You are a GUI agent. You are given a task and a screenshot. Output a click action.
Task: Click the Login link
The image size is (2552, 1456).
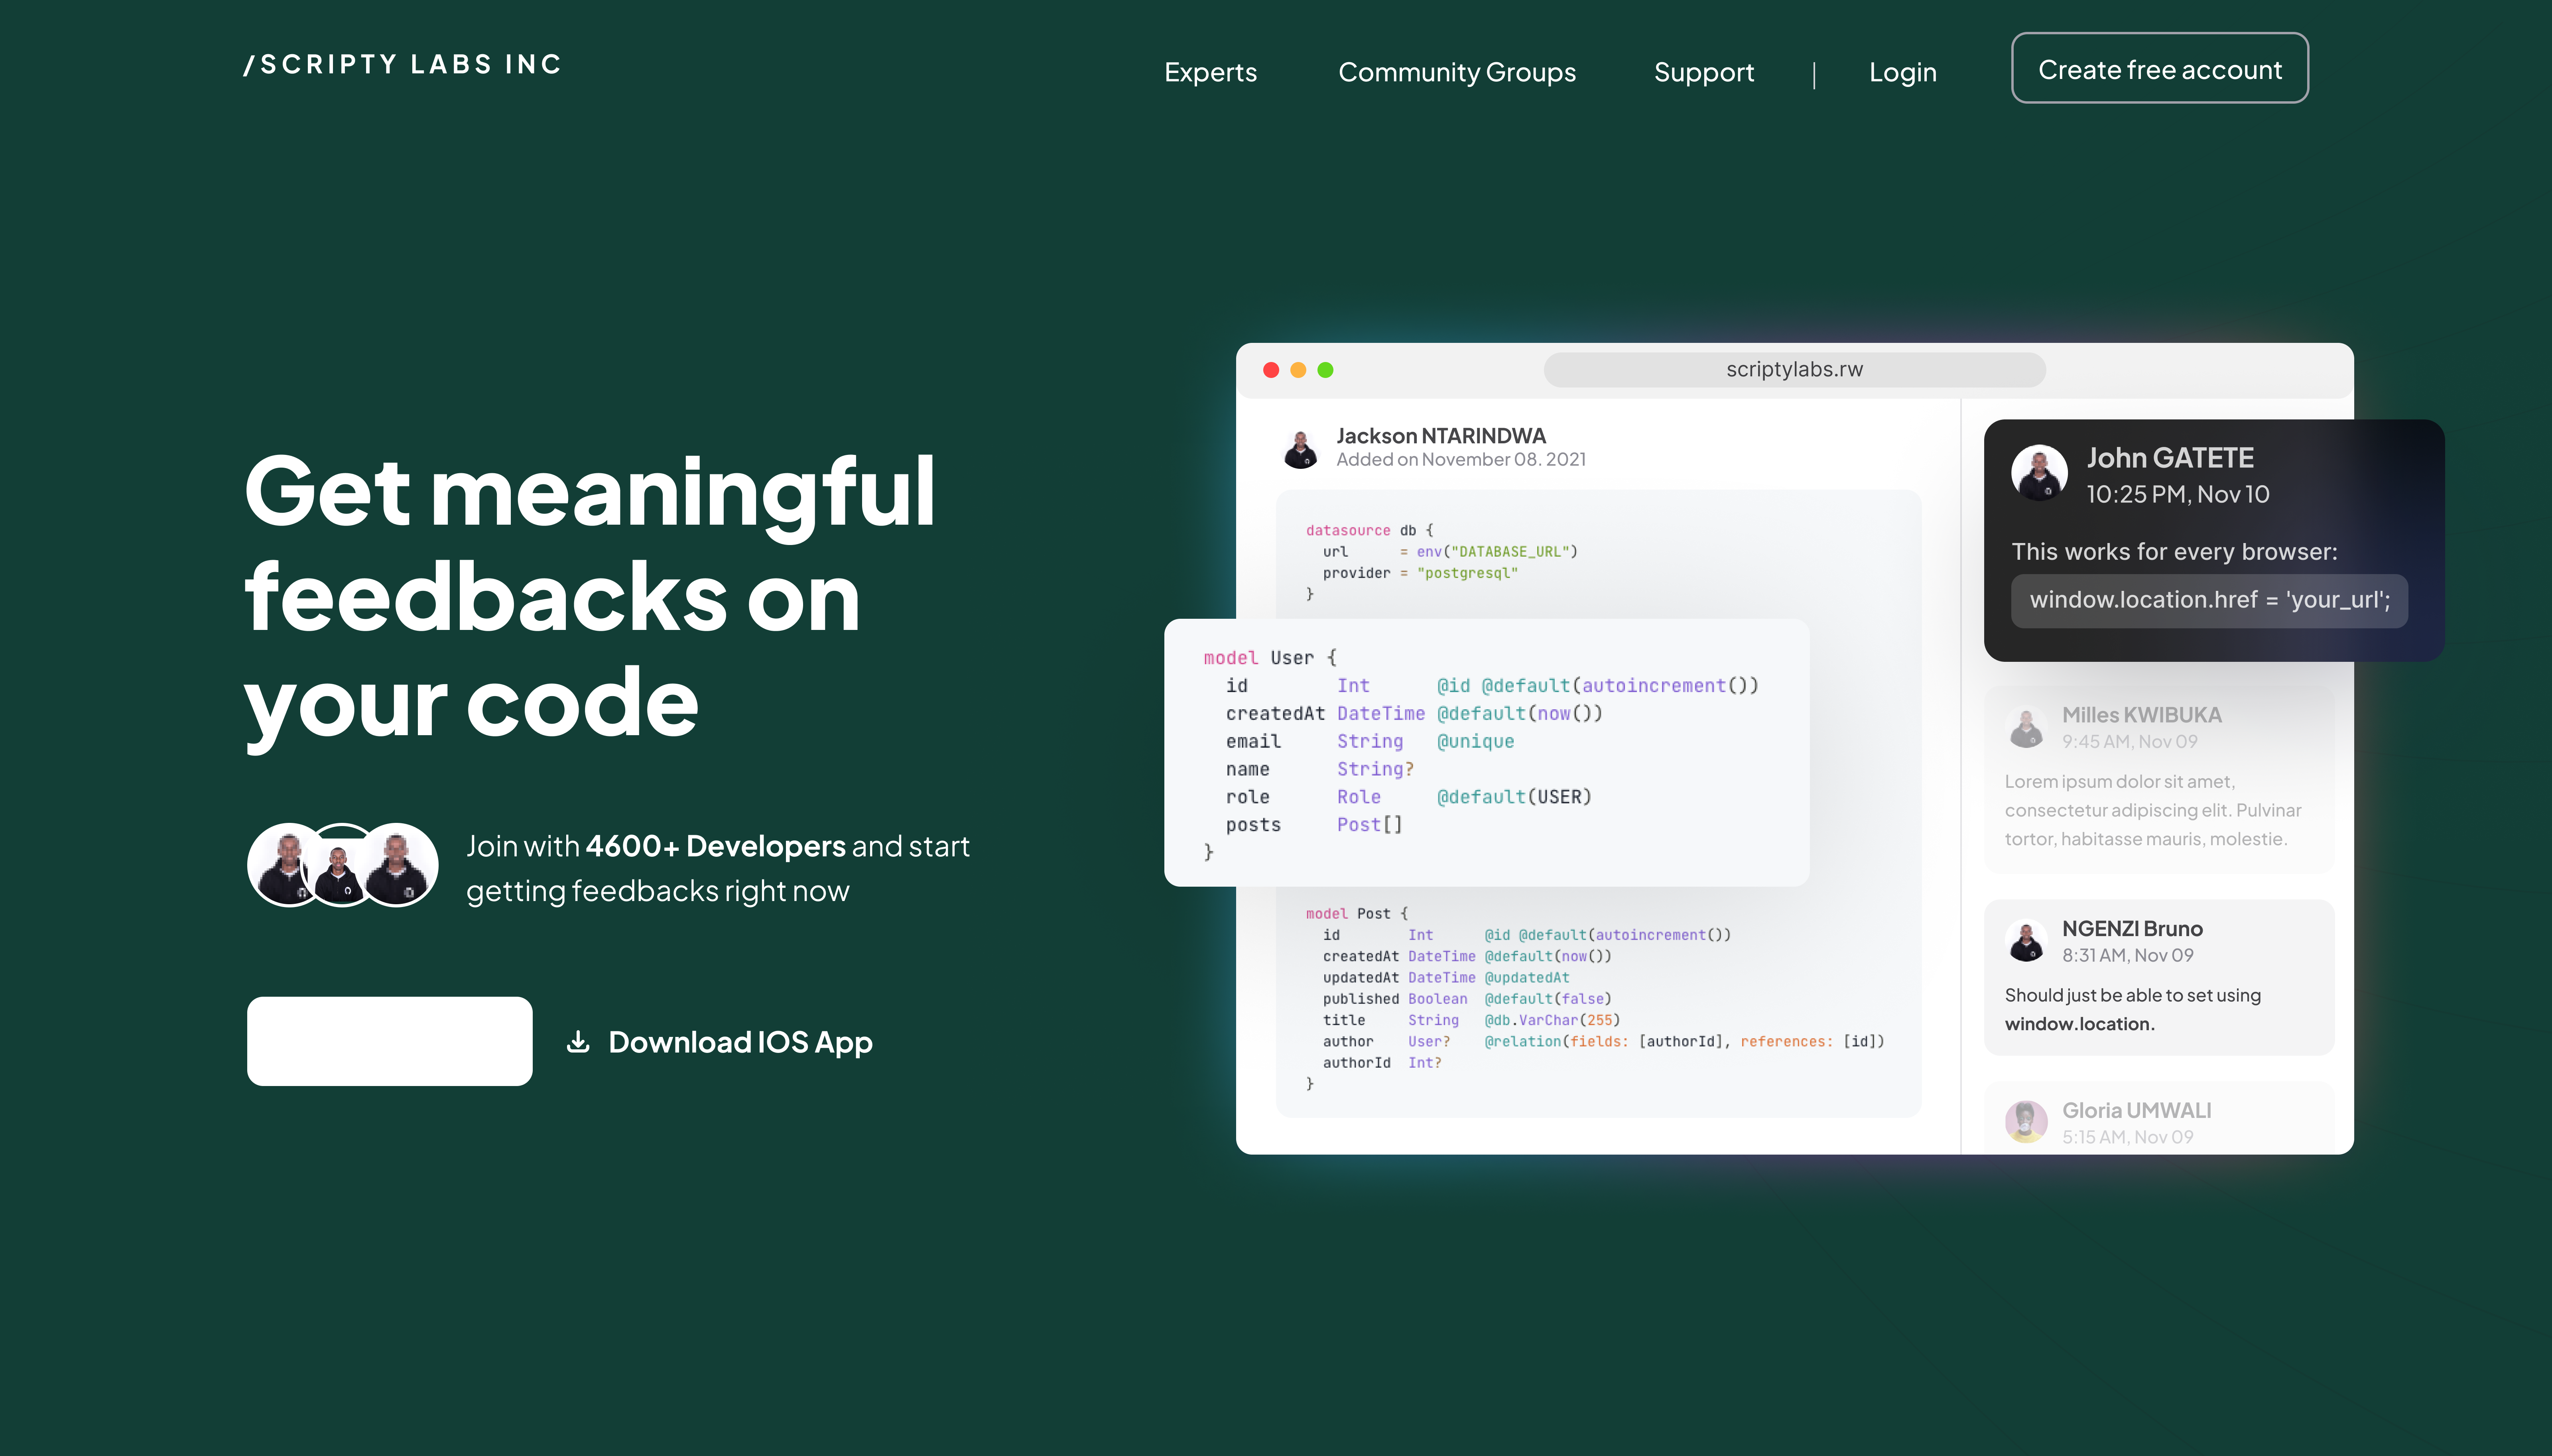(1903, 72)
